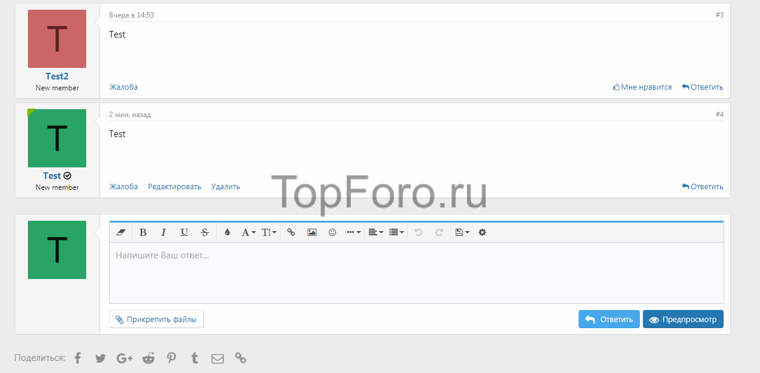
Task: Toggle underline formatting in editor
Action: (x=184, y=232)
